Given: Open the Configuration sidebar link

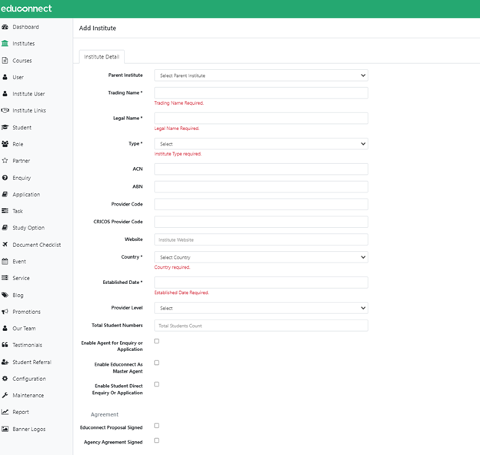Looking at the screenshot, I should [x=29, y=379].
